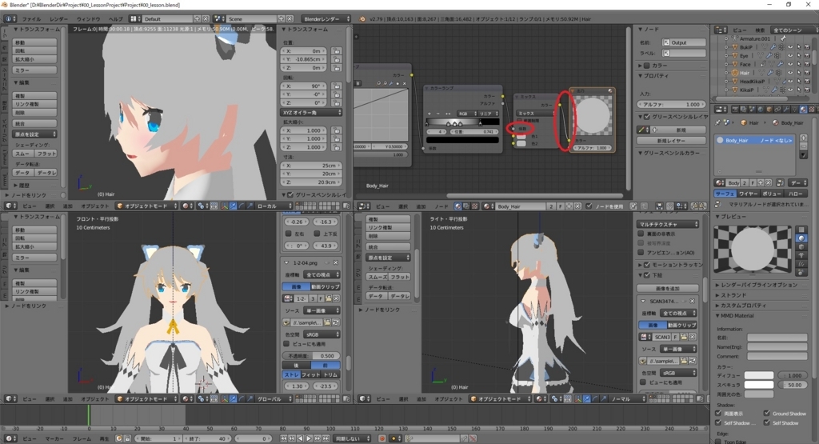Toggle Ground Shadow checkbox in MMD Material

[x=767, y=413]
